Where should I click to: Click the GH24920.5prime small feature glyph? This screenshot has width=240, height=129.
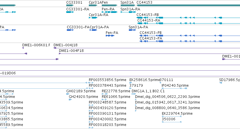pyautogui.click(x=70, y=100)
